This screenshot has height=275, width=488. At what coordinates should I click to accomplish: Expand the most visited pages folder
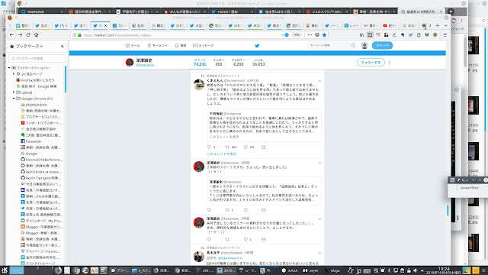tap(14, 74)
